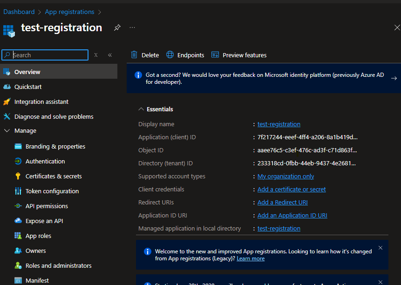Click the Preview features toolbar icon
The width and height of the screenshot is (401, 285).
[x=215, y=54]
